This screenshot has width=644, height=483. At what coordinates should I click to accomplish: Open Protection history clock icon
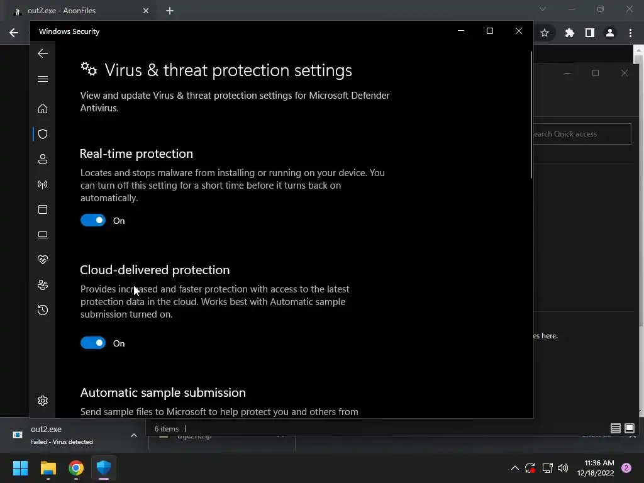click(x=43, y=310)
